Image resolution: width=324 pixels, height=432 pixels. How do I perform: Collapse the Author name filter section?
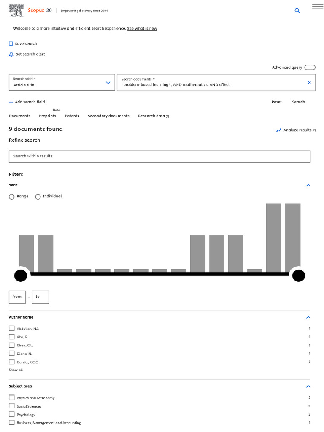[308, 317]
